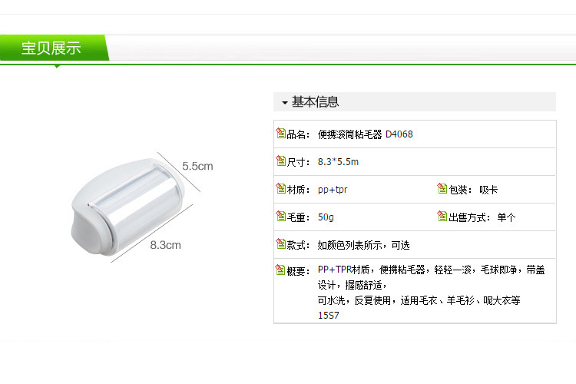Click the product name 便携滚筒粘毛器 D4068

pos(365,134)
